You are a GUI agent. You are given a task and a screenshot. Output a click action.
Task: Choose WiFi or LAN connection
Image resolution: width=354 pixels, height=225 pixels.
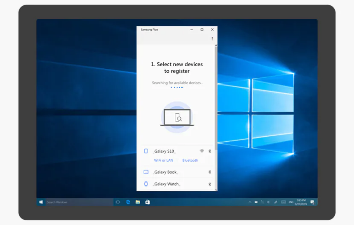pyautogui.click(x=164, y=160)
